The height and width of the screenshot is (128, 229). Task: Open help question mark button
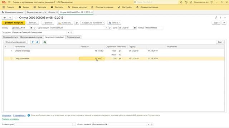224,23
